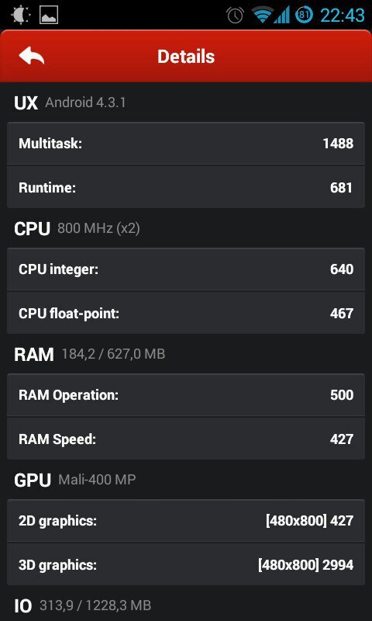Select the Multitask score row

point(186,144)
